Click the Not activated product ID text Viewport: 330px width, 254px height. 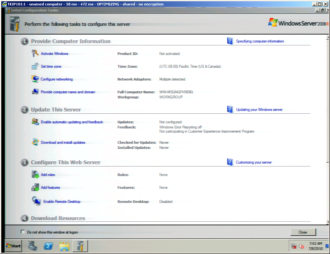click(169, 54)
